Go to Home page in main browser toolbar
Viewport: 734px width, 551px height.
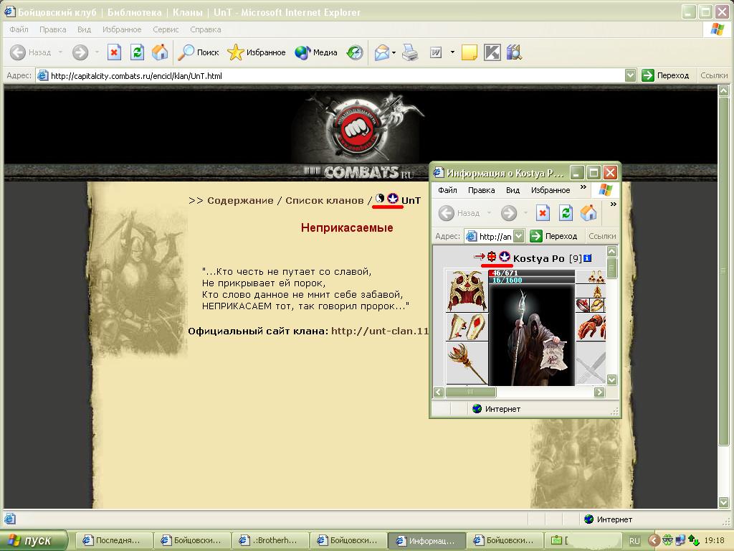tap(160, 52)
